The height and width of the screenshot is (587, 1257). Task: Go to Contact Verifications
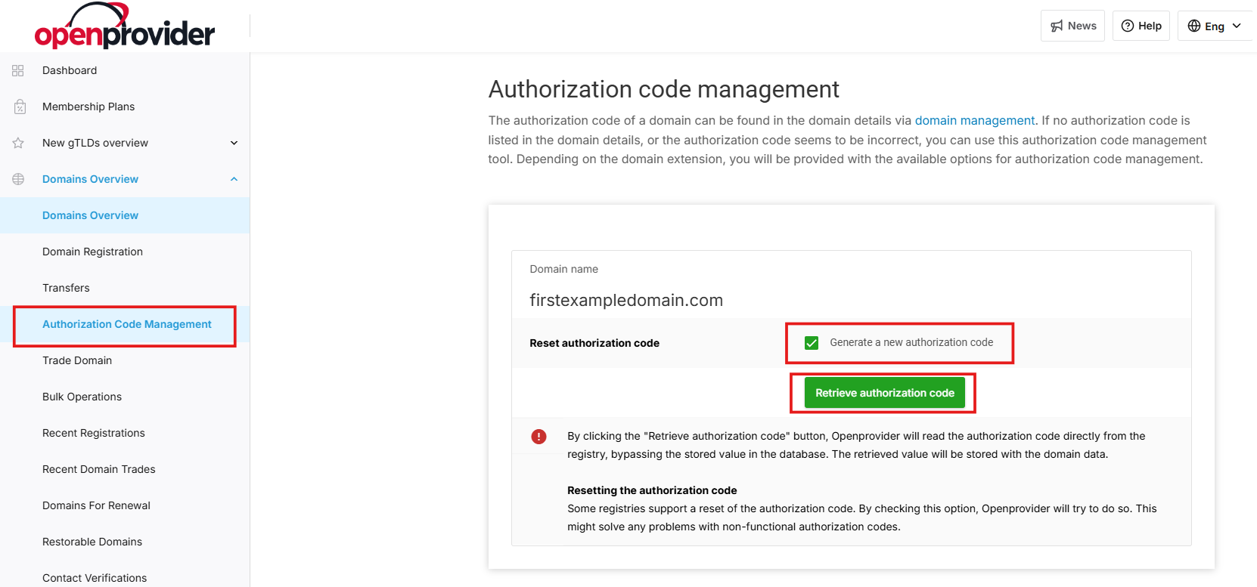click(95, 578)
